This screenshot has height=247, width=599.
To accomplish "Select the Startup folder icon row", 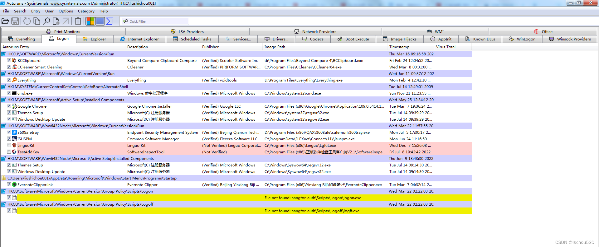I will pyautogui.click(x=236, y=178).
